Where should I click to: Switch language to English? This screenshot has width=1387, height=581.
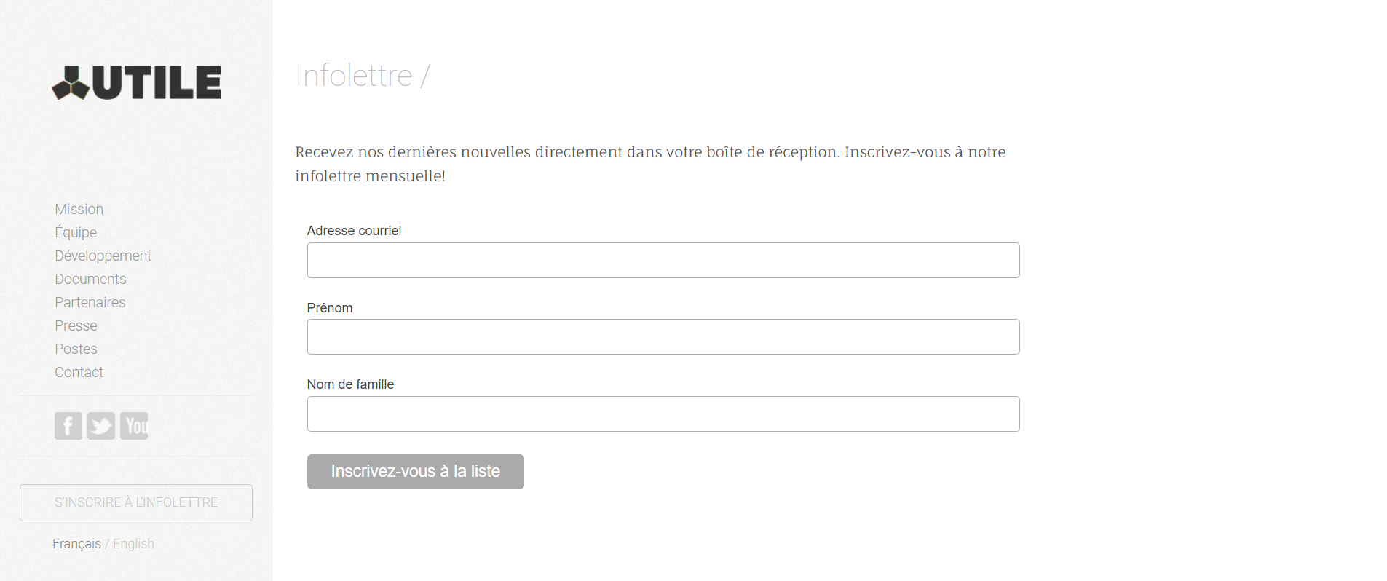coord(133,544)
